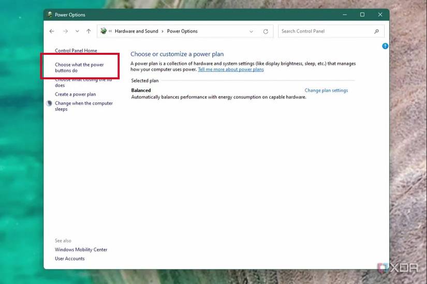
Task: Open Choose what the power buttons do
Action: (x=79, y=68)
